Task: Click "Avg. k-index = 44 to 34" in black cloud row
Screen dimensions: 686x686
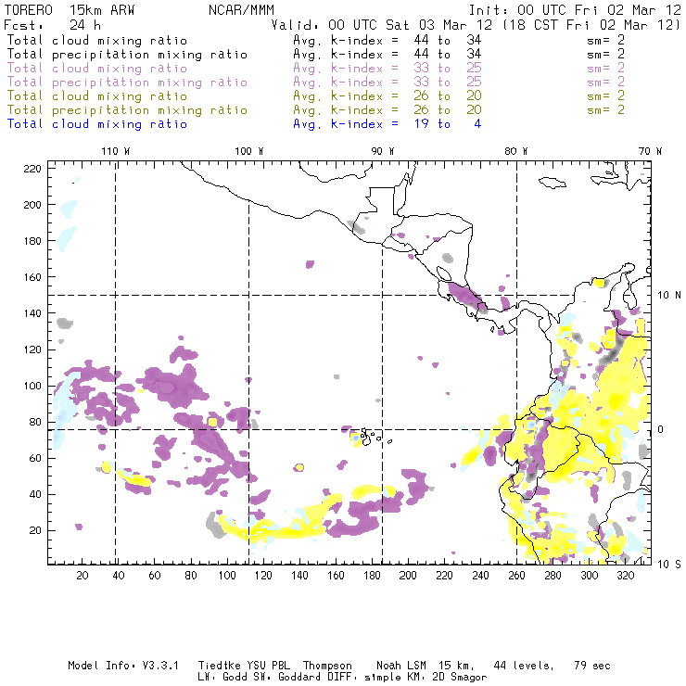Action: (387, 40)
